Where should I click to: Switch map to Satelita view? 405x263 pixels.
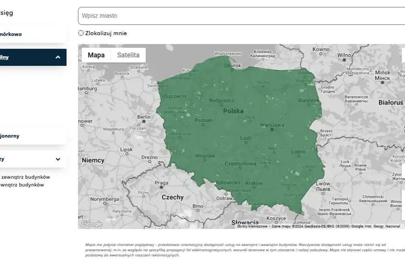coord(128,55)
